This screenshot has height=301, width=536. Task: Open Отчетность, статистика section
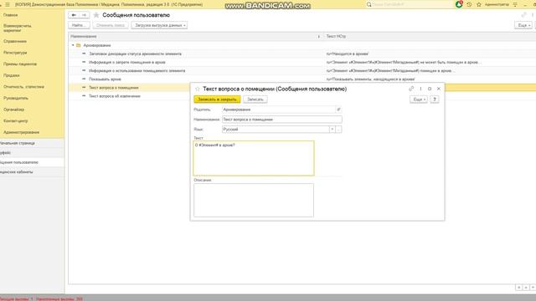pos(23,87)
